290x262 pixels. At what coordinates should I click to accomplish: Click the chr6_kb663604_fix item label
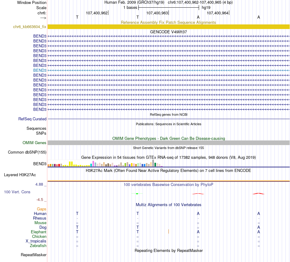click(x=30, y=27)
